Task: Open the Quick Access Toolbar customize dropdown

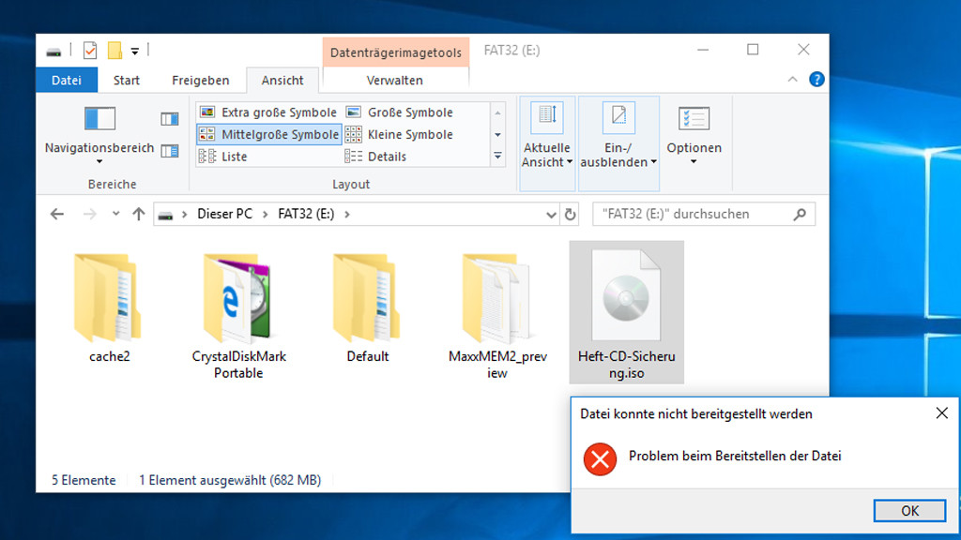Action: pyautogui.click(x=135, y=52)
